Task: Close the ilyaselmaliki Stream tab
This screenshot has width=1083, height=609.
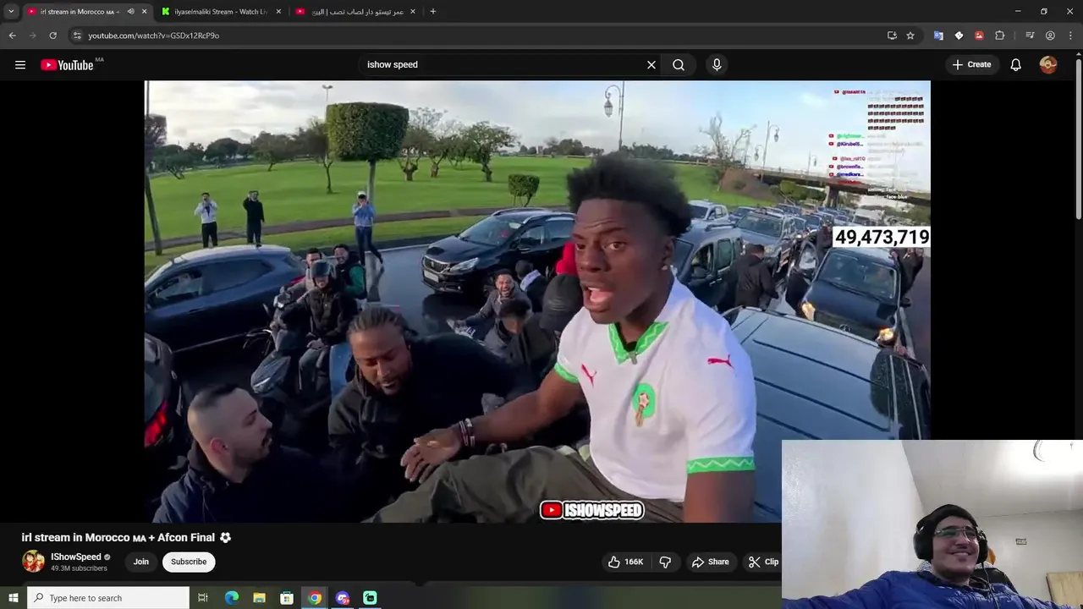Action: (x=278, y=12)
